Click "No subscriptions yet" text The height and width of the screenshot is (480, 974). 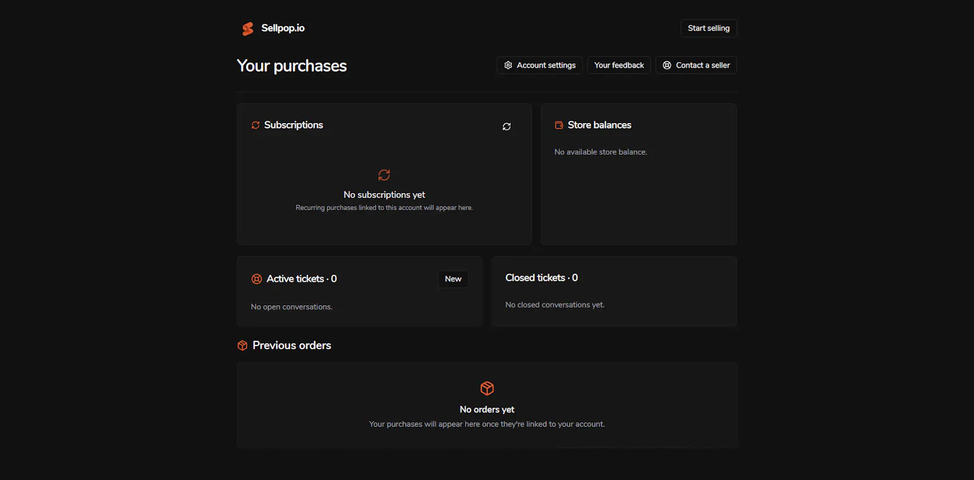[x=384, y=195]
